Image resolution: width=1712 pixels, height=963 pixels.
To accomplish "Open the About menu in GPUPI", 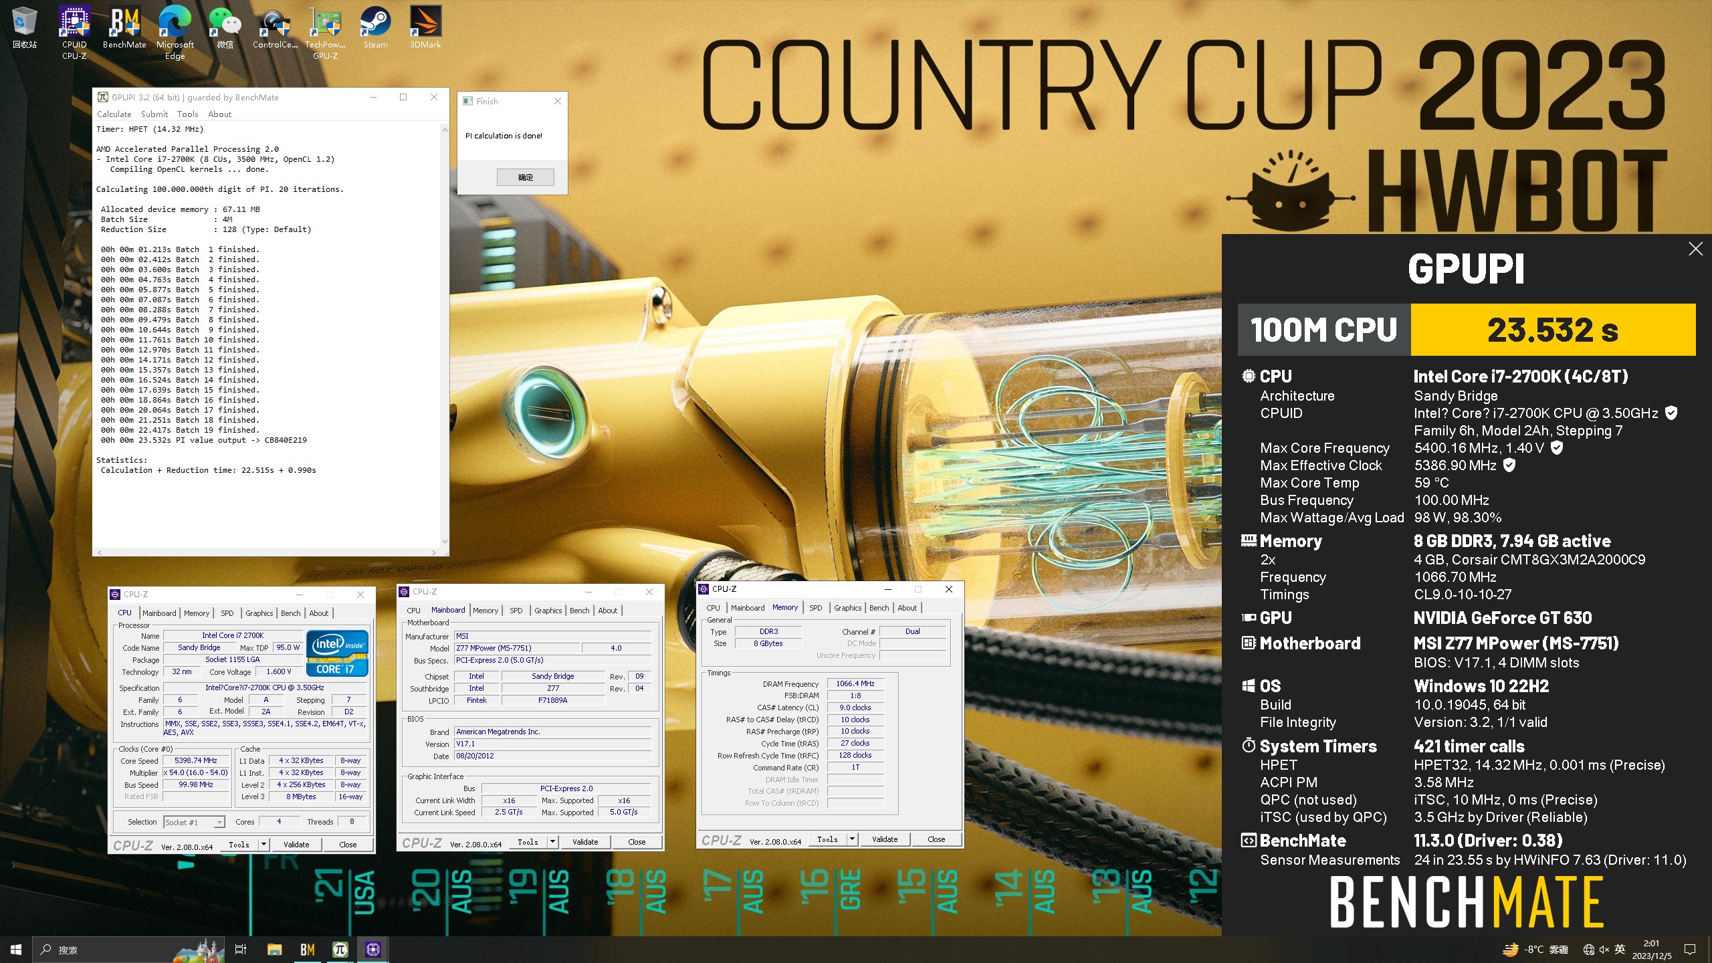I will (x=219, y=114).
